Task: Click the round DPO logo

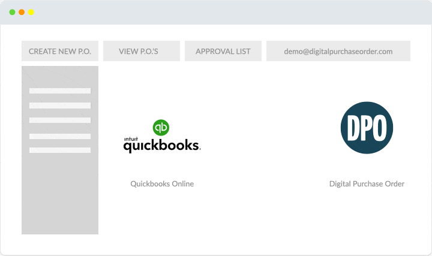Action: 367,128
